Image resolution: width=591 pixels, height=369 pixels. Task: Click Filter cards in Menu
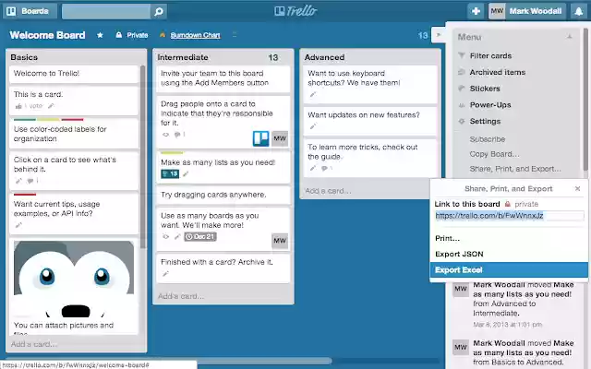[490, 55]
